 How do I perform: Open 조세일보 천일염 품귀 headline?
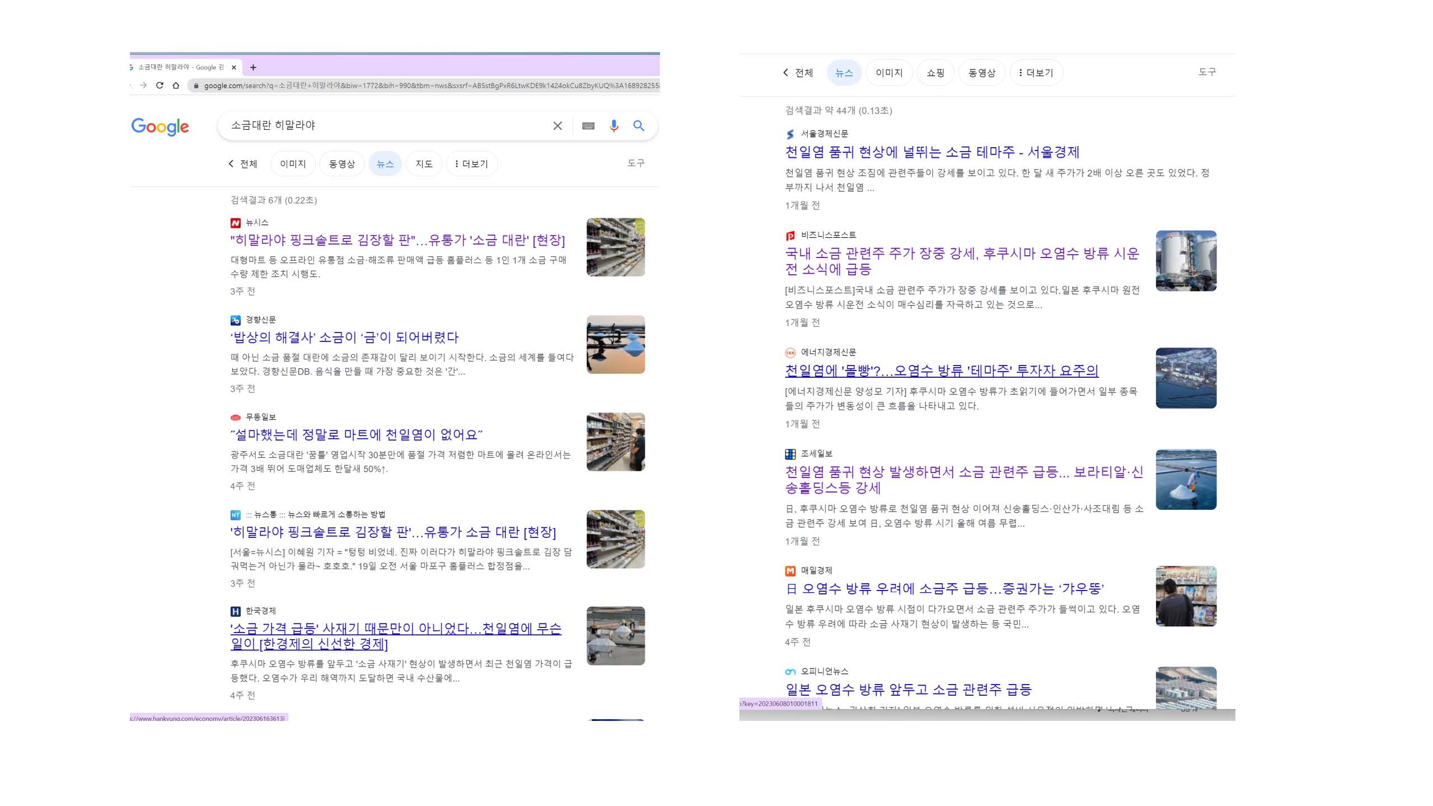tap(964, 480)
